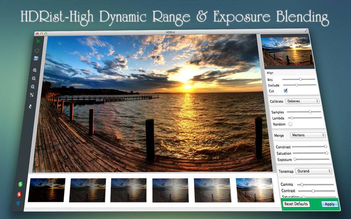Click the Reset Defaults button
Image resolution: width=351 pixels, height=219 pixels.
pyautogui.click(x=296, y=204)
